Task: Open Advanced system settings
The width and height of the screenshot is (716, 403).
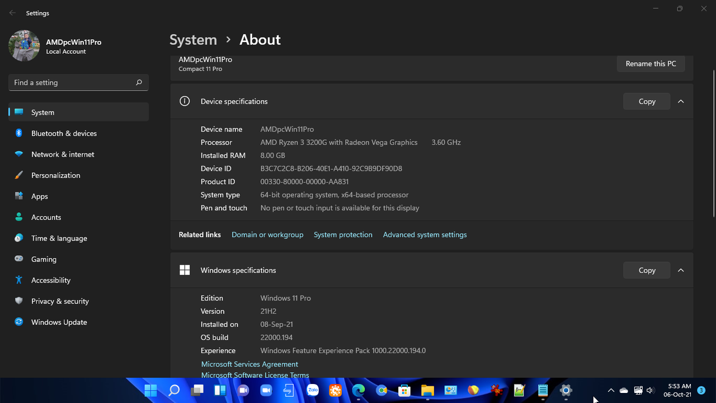Action: coord(425,235)
